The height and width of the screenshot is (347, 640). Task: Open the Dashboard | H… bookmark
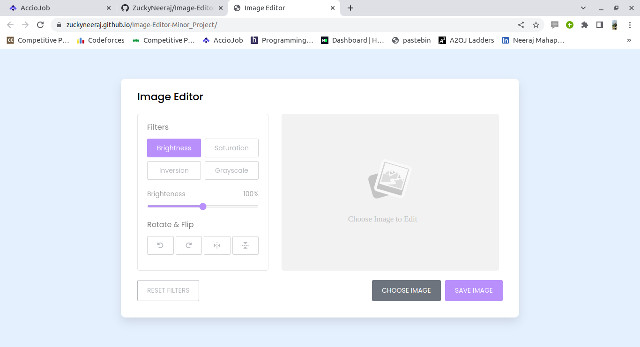(x=353, y=40)
